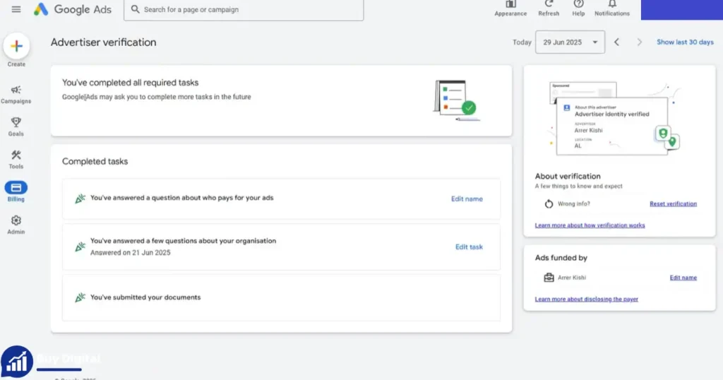Open Tools in the sidebar

point(16,160)
